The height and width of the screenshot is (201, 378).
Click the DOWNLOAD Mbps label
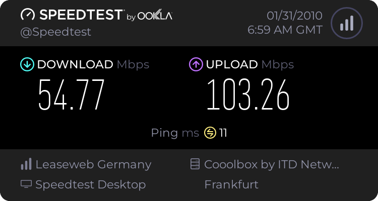click(93, 65)
